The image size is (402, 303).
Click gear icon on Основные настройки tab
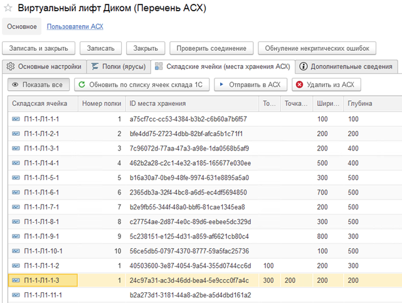point(11,66)
